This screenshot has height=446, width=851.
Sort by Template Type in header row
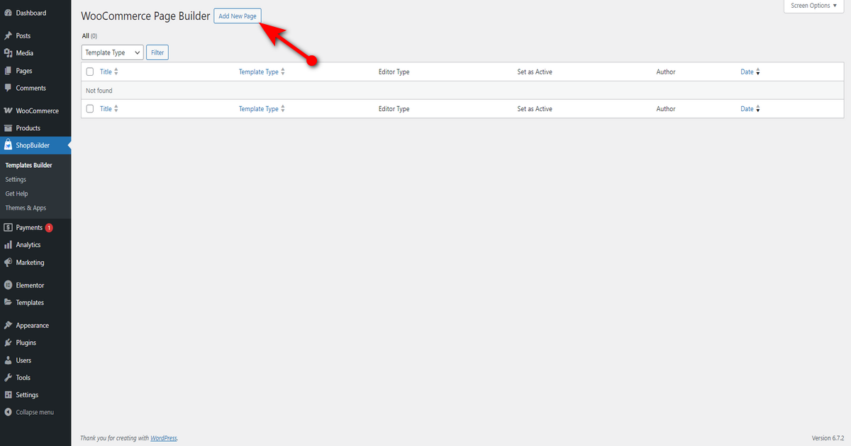click(x=262, y=72)
